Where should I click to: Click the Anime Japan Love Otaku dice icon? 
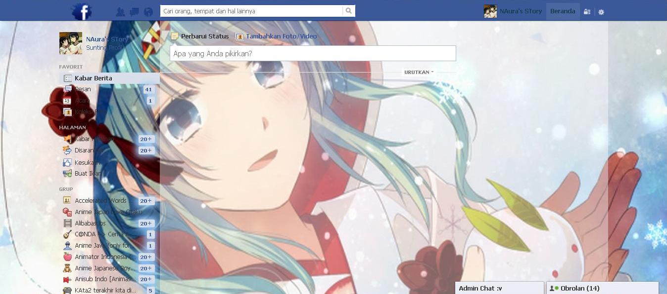click(x=67, y=212)
